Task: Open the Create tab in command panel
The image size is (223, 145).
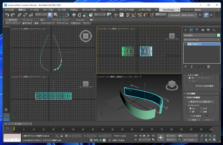Action: [185, 30]
